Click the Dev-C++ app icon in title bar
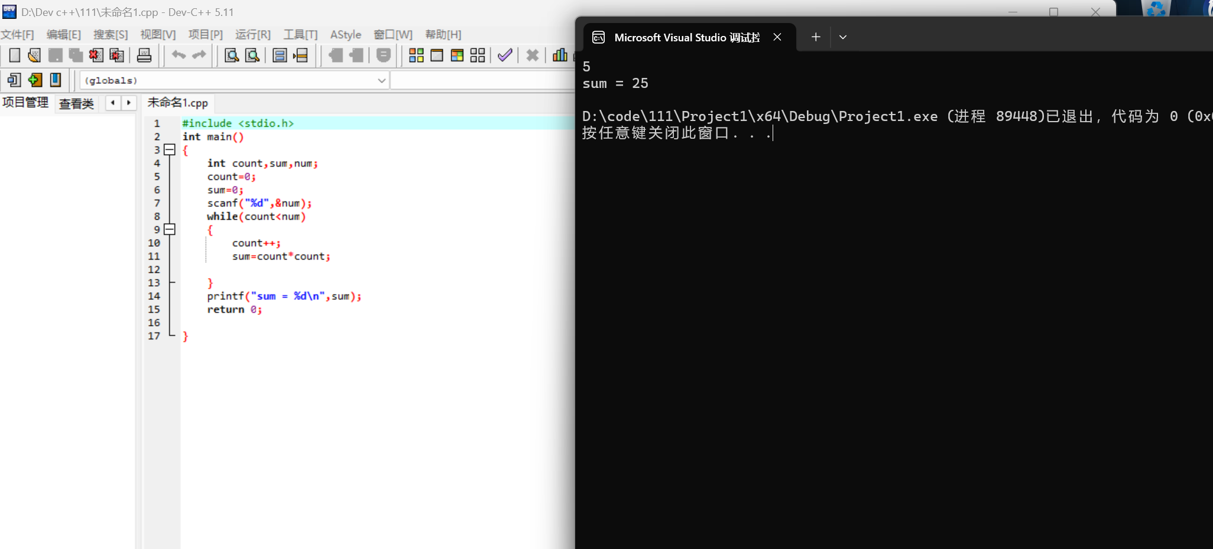This screenshot has width=1213, height=549. coord(9,12)
